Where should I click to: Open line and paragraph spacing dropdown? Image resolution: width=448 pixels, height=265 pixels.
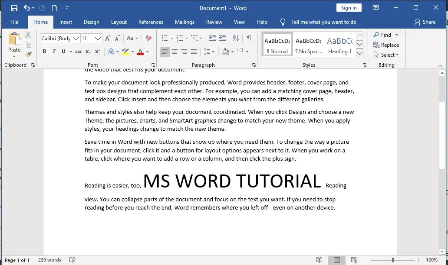click(x=209, y=52)
